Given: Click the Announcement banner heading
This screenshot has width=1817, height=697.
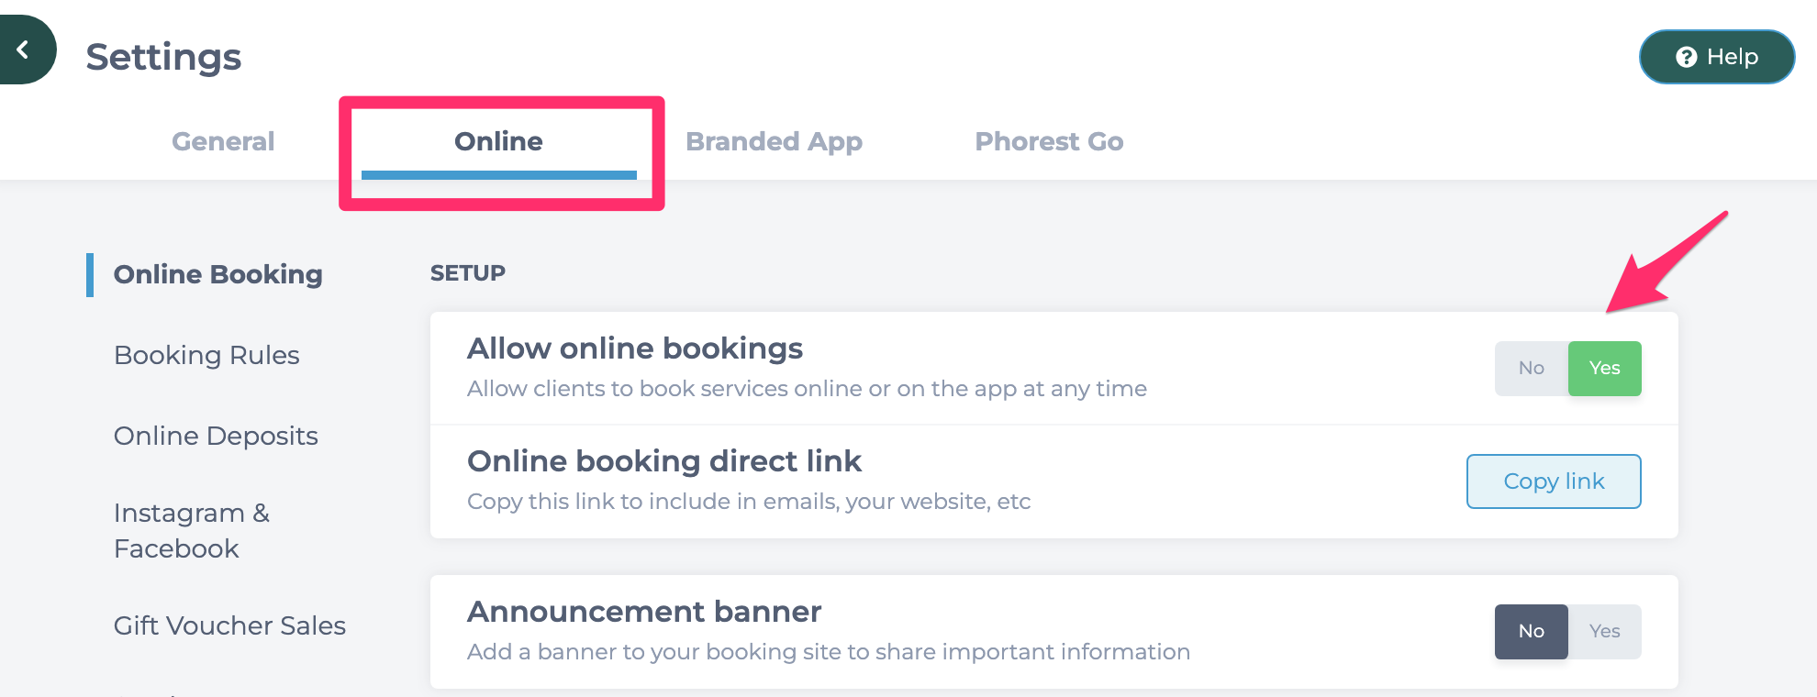Looking at the screenshot, I should click(644, 612).
